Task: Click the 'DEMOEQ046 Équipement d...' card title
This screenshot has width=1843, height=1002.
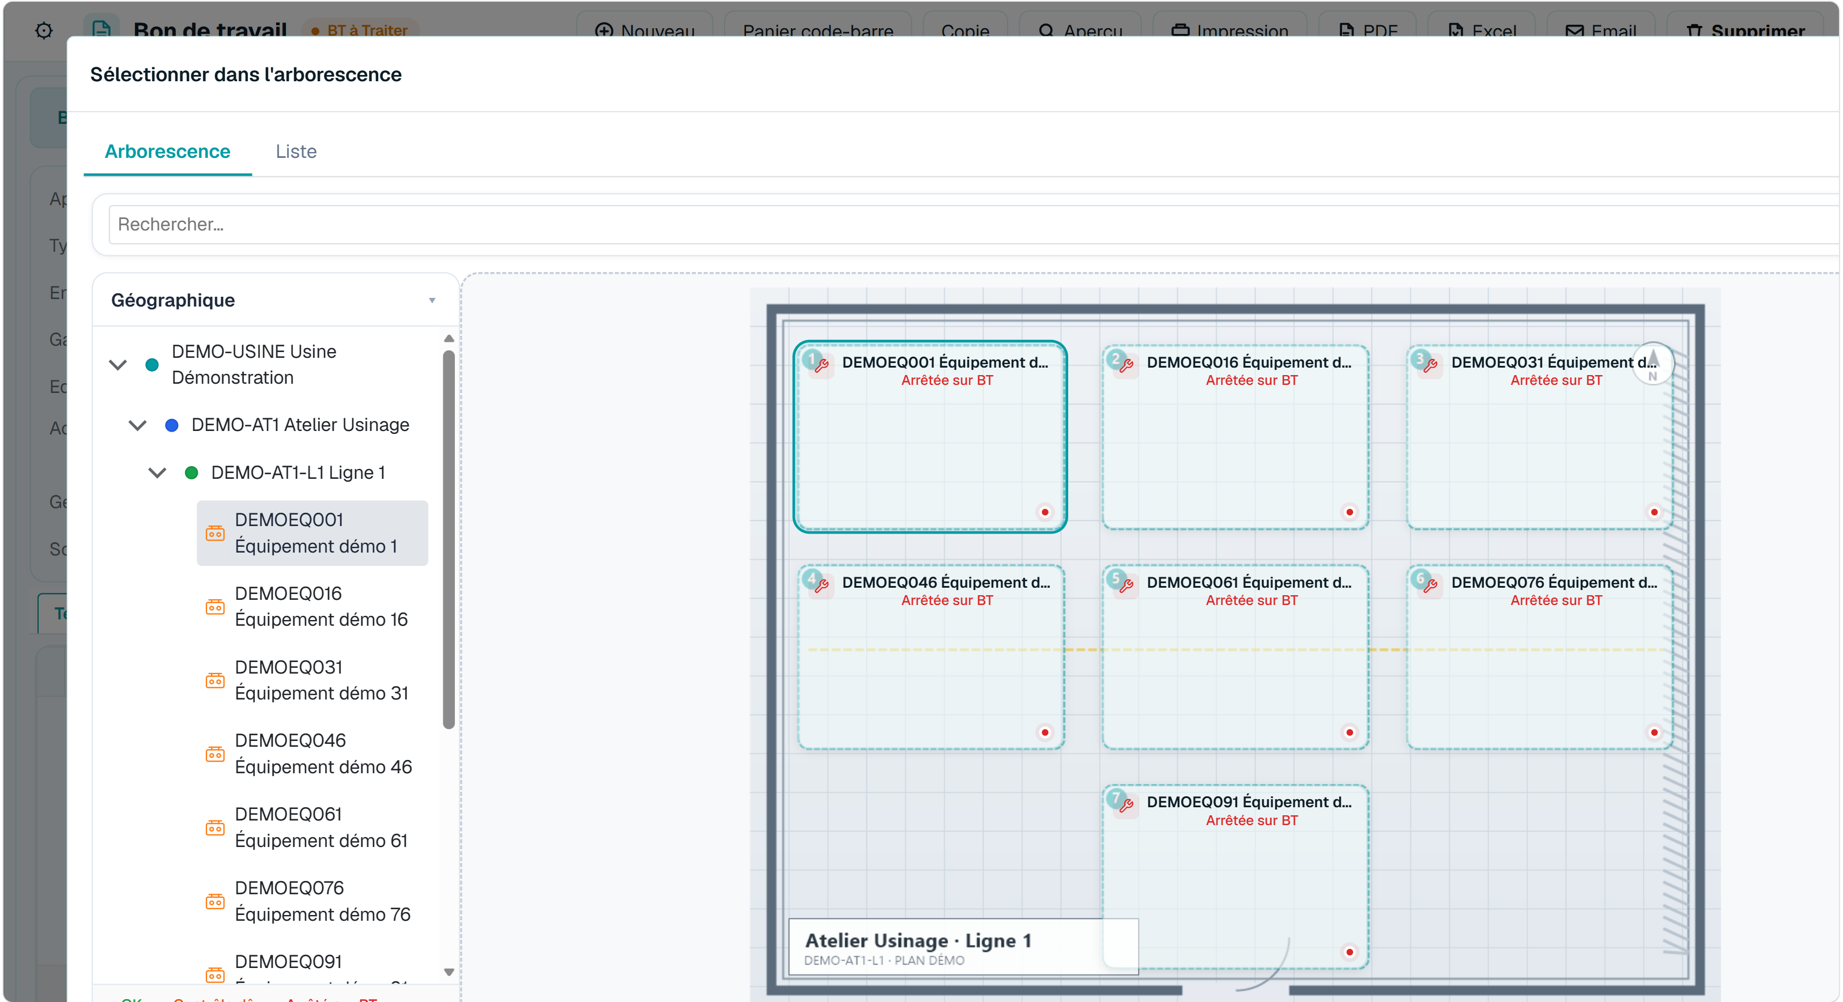Action: [x=946, y=582]
